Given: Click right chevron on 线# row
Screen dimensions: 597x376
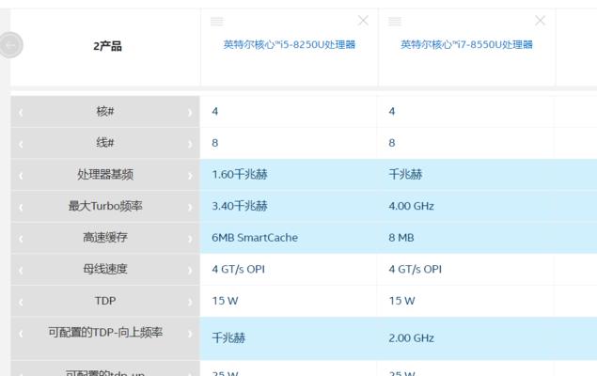Looking at the screenshot, I should coord(190,144).
